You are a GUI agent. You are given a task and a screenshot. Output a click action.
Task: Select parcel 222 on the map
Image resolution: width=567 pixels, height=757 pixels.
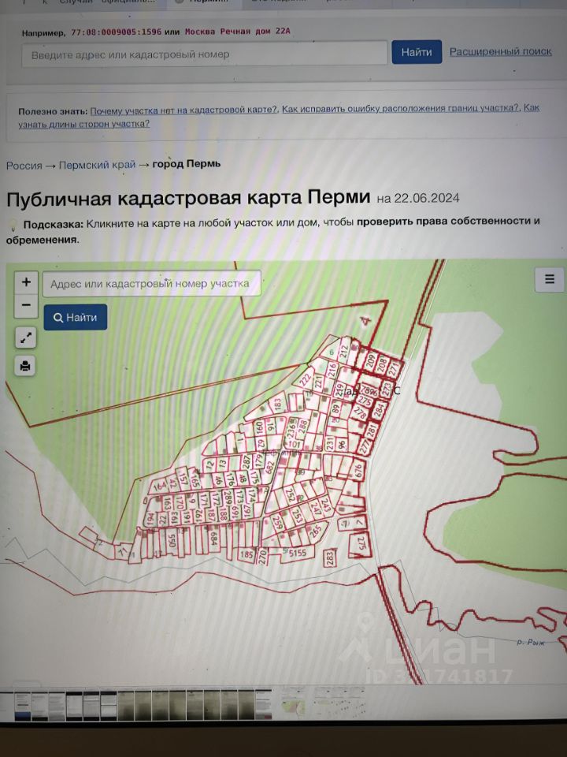(306, 379)
